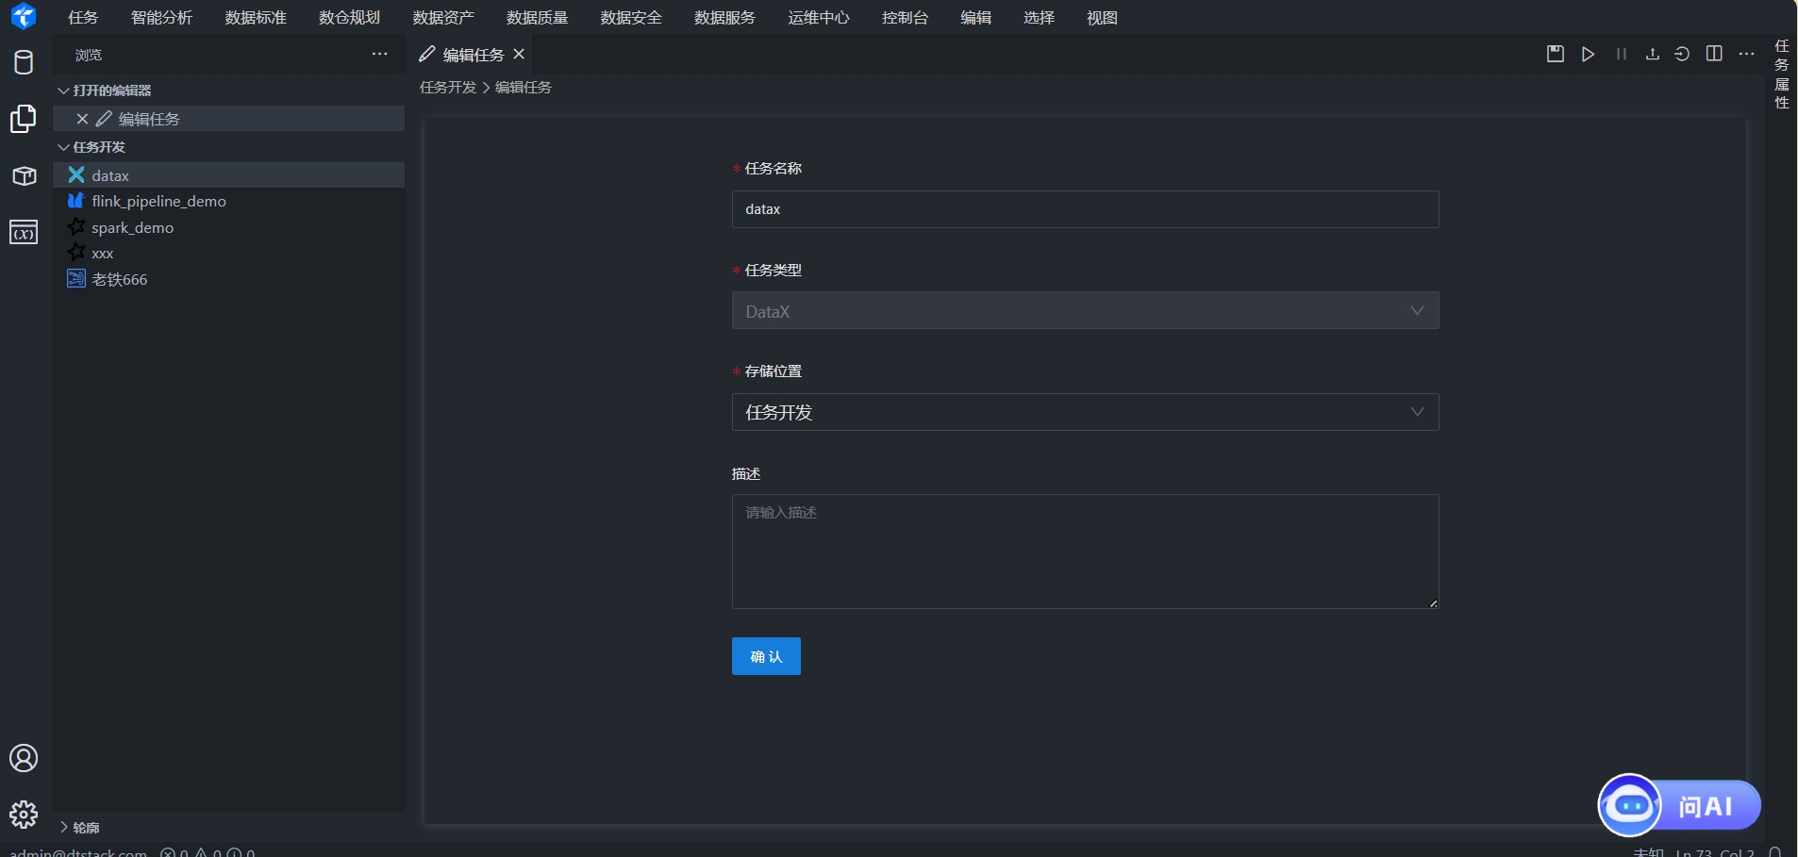Click the star icon beside xxx
The width and height of the screenshot is (1798, 857).
click(x=76, y=252)
